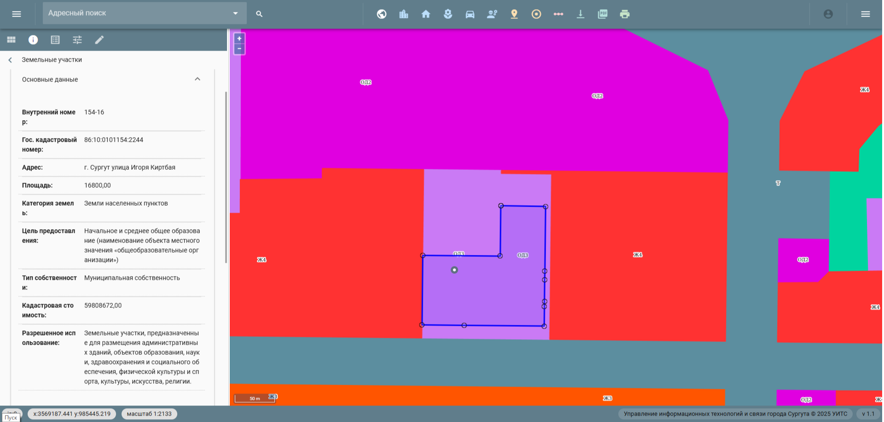Viewport: 884px width, 422px height.
Task: Open the sliders settings tab
Action: coord(77,40)
